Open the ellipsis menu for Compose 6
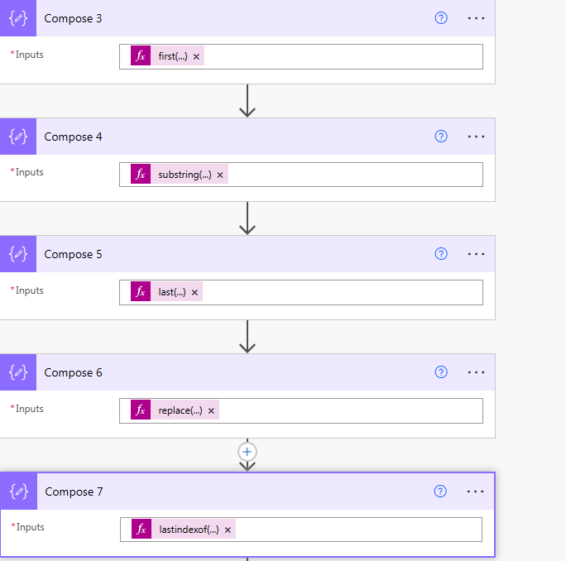 476,372
